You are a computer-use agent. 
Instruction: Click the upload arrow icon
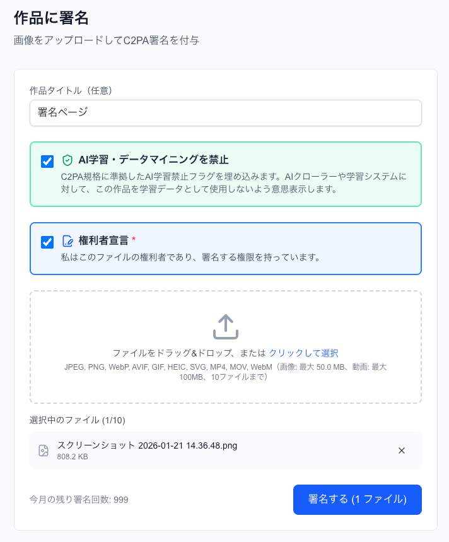pyautogui.click(x=225, y=327)
